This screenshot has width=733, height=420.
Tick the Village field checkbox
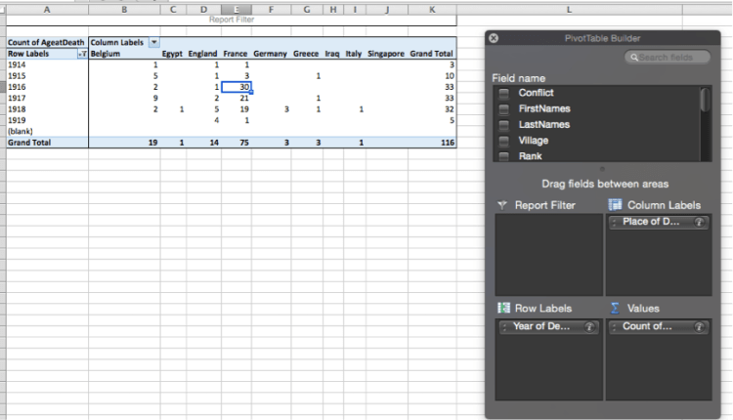click(504, 141)
